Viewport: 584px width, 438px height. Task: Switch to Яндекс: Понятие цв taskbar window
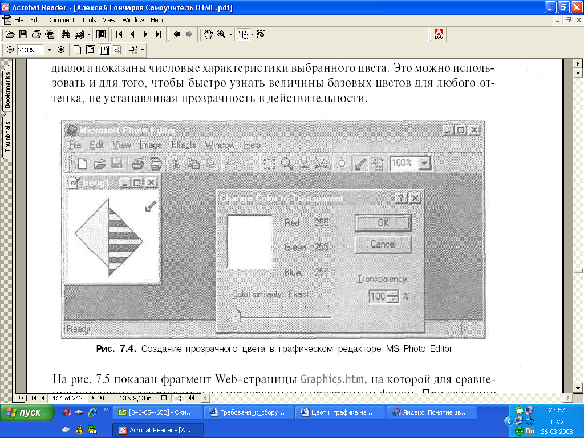(x=432, y=412)
